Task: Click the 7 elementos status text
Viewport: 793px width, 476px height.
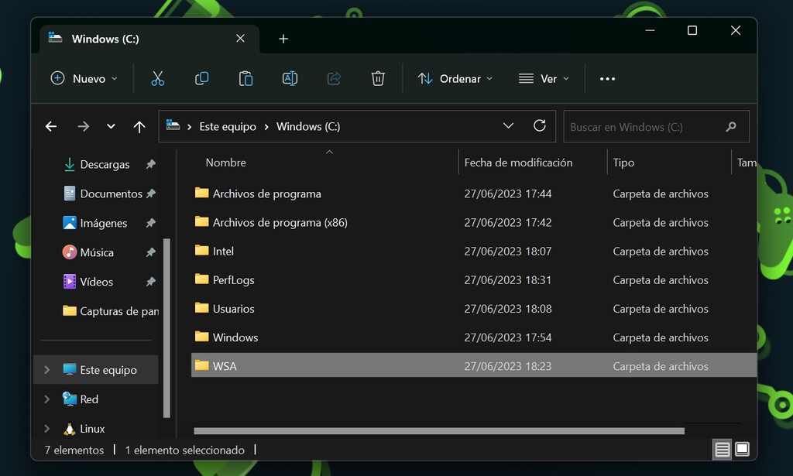Action: click(74, 450)
